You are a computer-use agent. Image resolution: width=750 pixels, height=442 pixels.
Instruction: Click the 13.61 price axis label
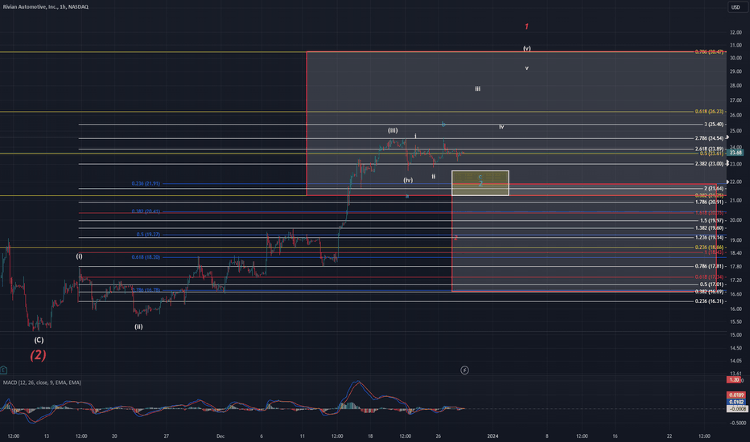point(736,373)
